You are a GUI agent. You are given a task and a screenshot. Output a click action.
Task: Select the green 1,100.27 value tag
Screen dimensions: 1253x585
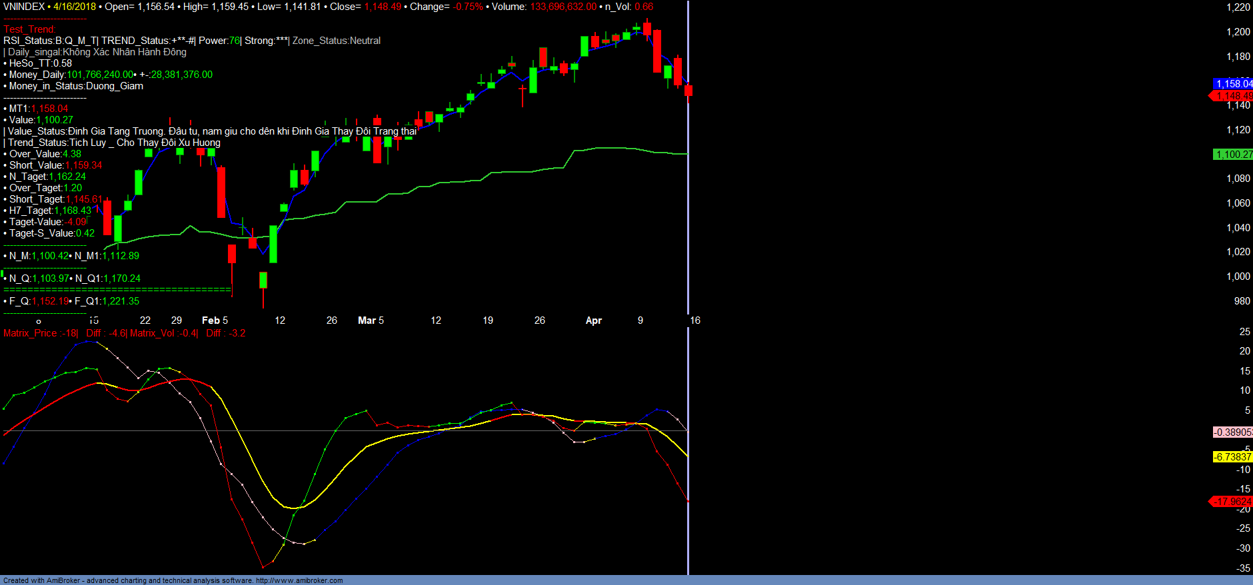click(x=1232, y=155)
